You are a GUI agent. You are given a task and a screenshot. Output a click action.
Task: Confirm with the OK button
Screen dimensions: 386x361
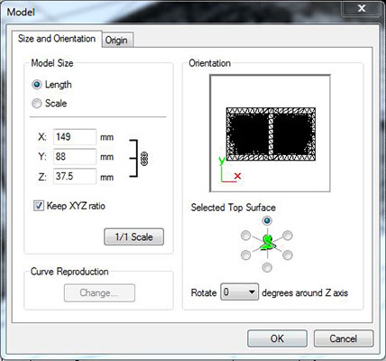[277, 338]
